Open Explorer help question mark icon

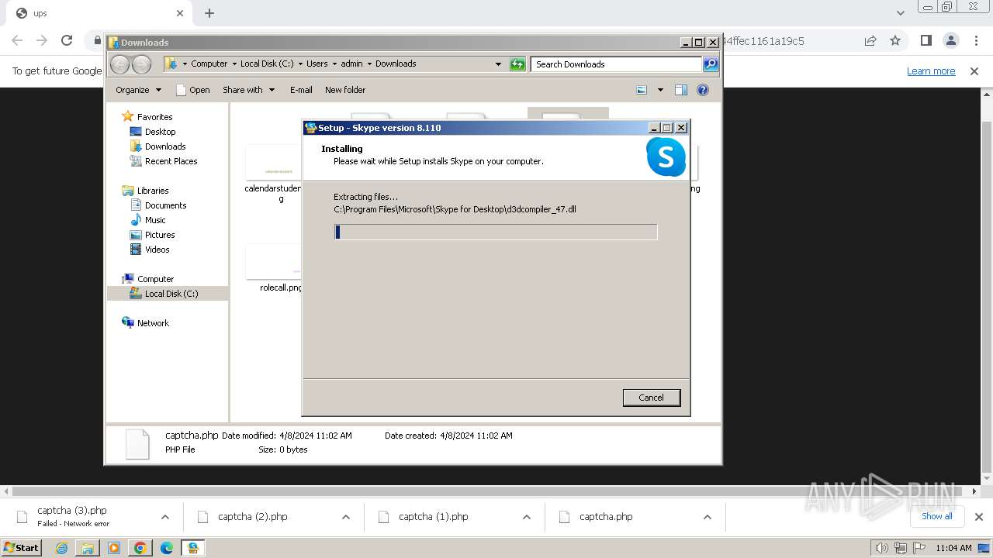coord(703,90)
